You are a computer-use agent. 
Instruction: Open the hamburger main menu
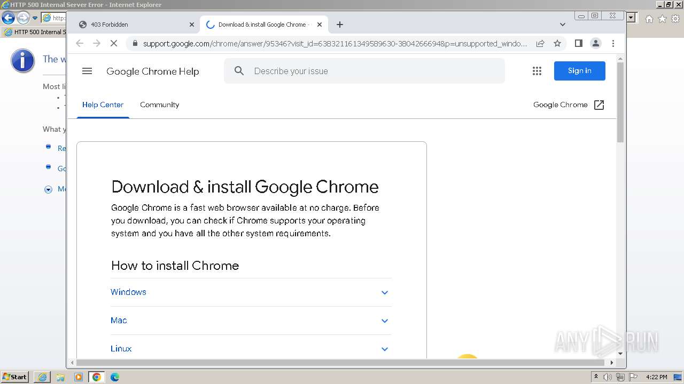[x=87, y=71]
